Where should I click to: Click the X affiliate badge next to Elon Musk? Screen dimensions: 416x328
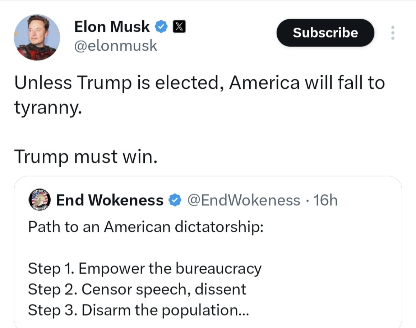179,27
